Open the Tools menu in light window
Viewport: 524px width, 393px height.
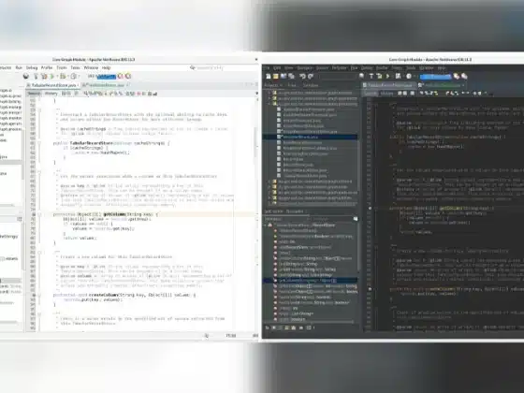(75, 67)
